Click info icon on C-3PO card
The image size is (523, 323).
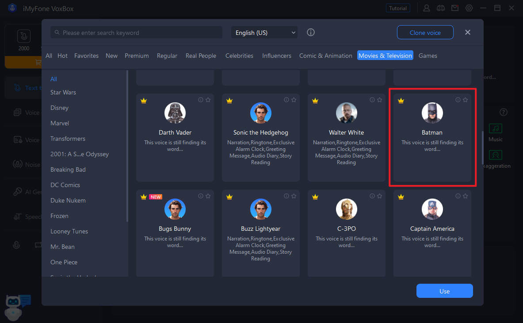tap(372, 196)
